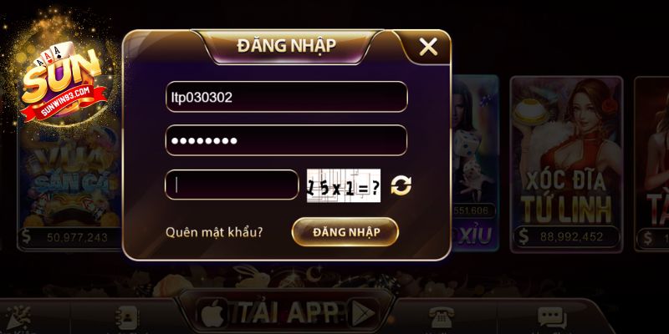Screen dimensions: 669x334
Task: Open the Tài Xỉu dice game card
Action: [474, 164]
